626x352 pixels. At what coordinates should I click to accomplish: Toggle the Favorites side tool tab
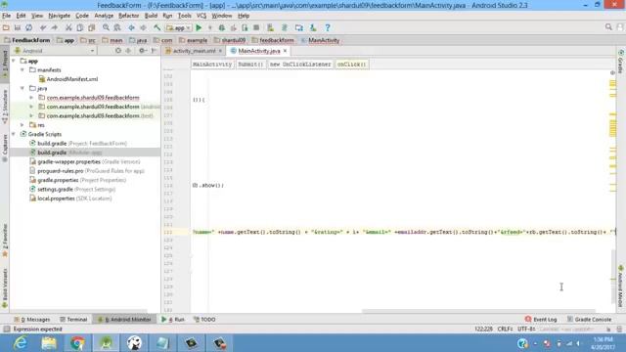(x=5, y=240)
